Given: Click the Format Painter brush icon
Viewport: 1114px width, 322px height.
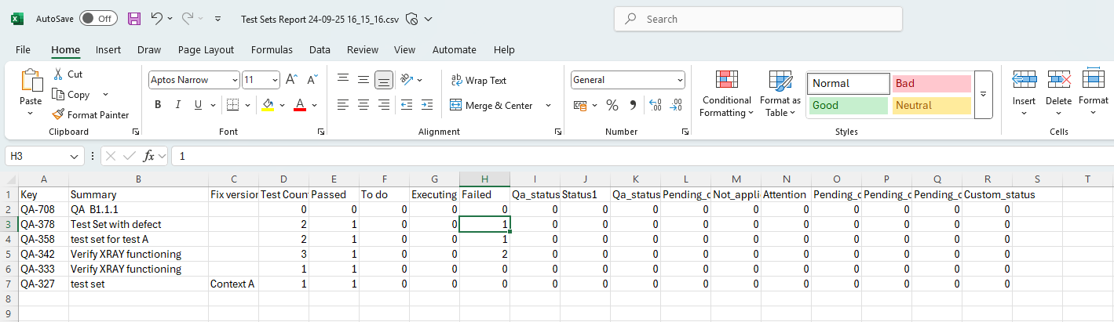Looking at the screenshot, I should (59, 115).
